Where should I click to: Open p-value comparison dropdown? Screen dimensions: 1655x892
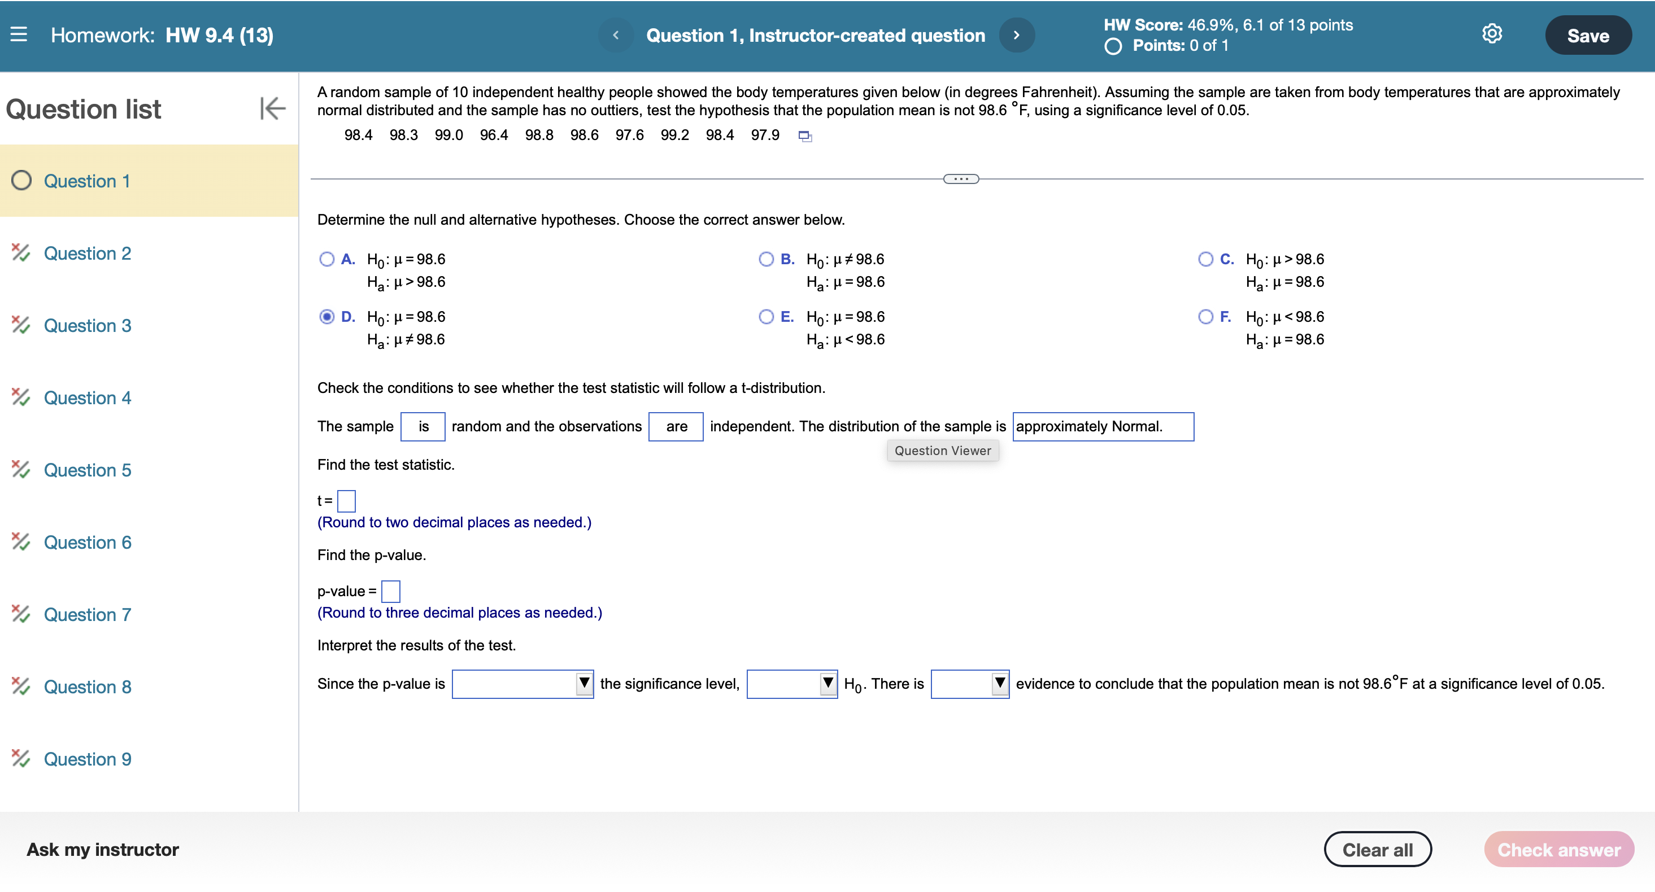(522, 684)
